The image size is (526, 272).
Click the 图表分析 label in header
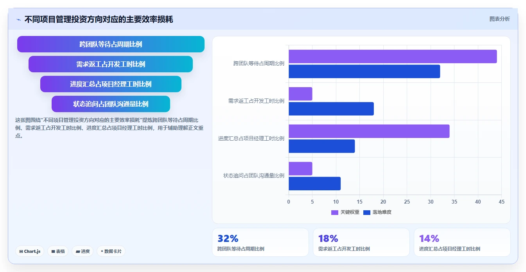(499, 19)
